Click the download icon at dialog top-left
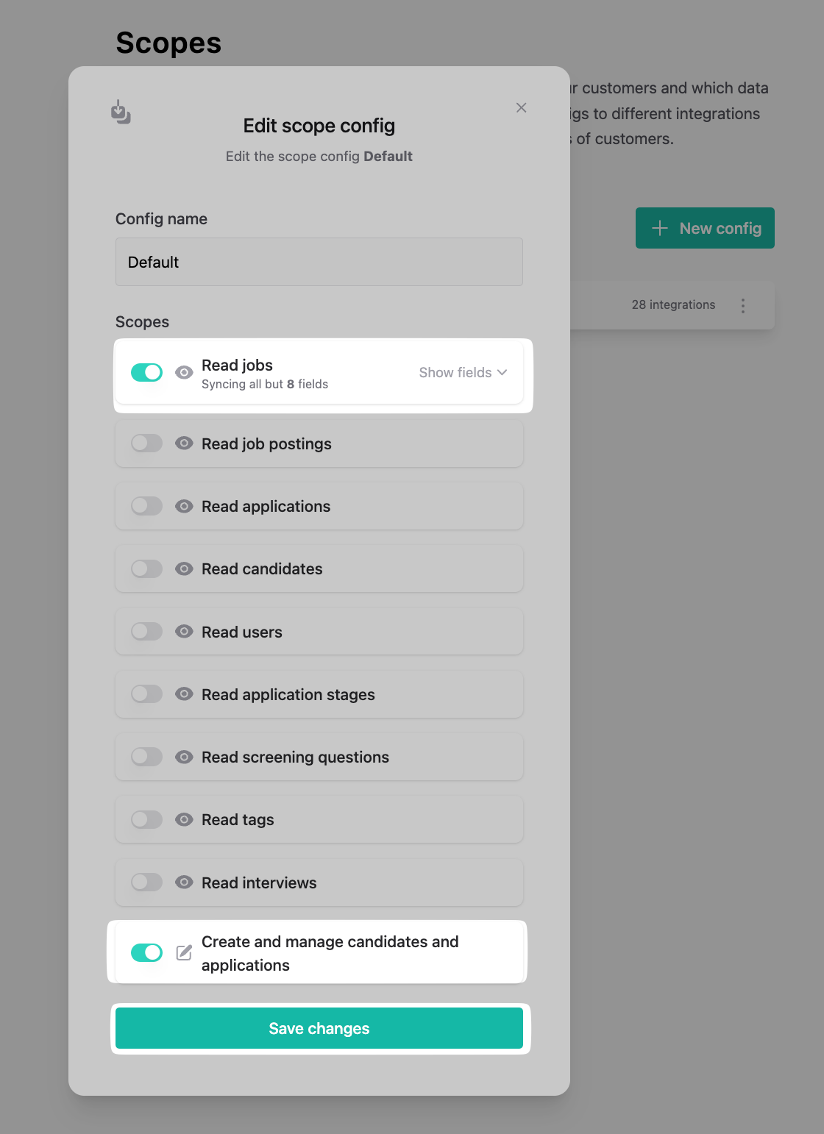 (121, 112)
